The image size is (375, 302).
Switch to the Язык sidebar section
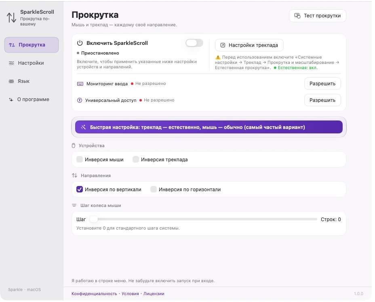pyautogui.click(x=32, y=81)
